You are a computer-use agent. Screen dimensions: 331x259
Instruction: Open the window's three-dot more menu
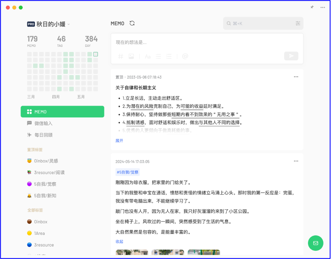[323, 8]
